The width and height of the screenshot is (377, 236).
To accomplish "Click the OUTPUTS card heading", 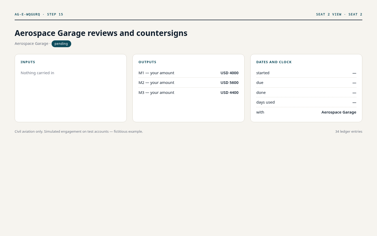I will click(147, 62).
